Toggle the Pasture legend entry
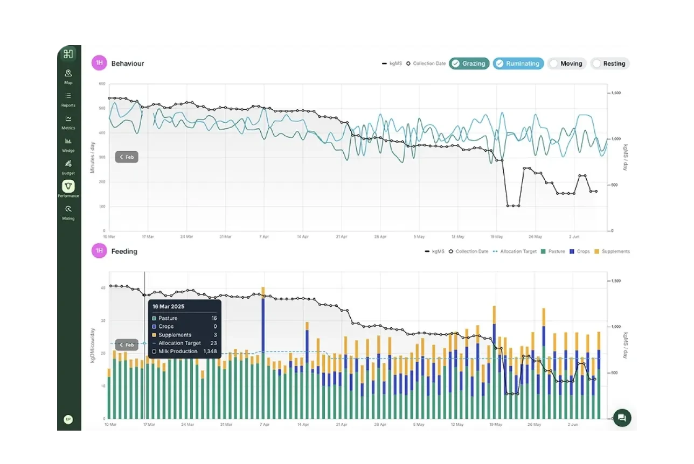Viewport: 694px width, 464px height. point(552,251)
